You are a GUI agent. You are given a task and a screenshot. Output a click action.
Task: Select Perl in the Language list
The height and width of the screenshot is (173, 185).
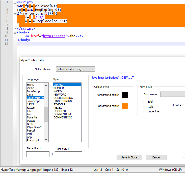[x=35, y=134]
